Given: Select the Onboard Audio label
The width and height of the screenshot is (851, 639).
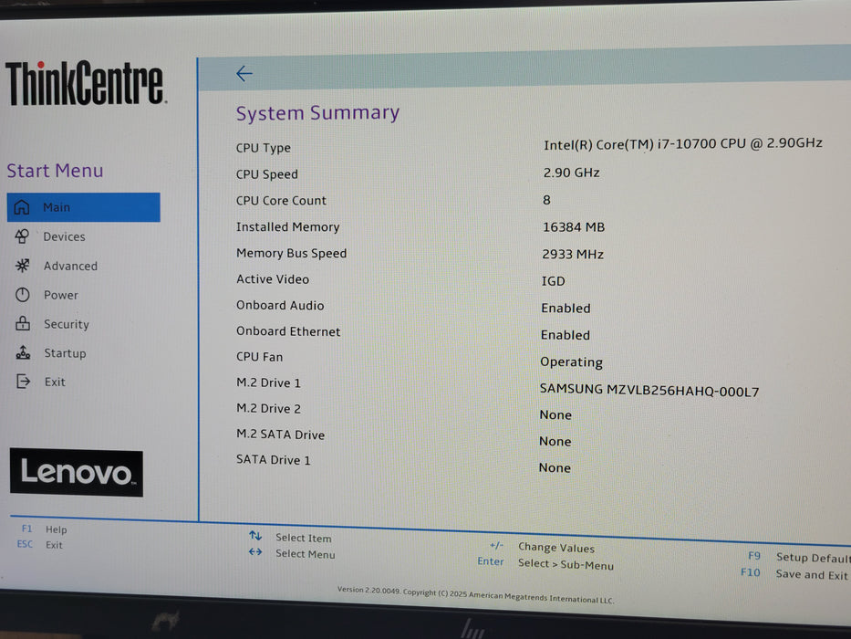Looking at the screenshot, I should pos(280,306).
